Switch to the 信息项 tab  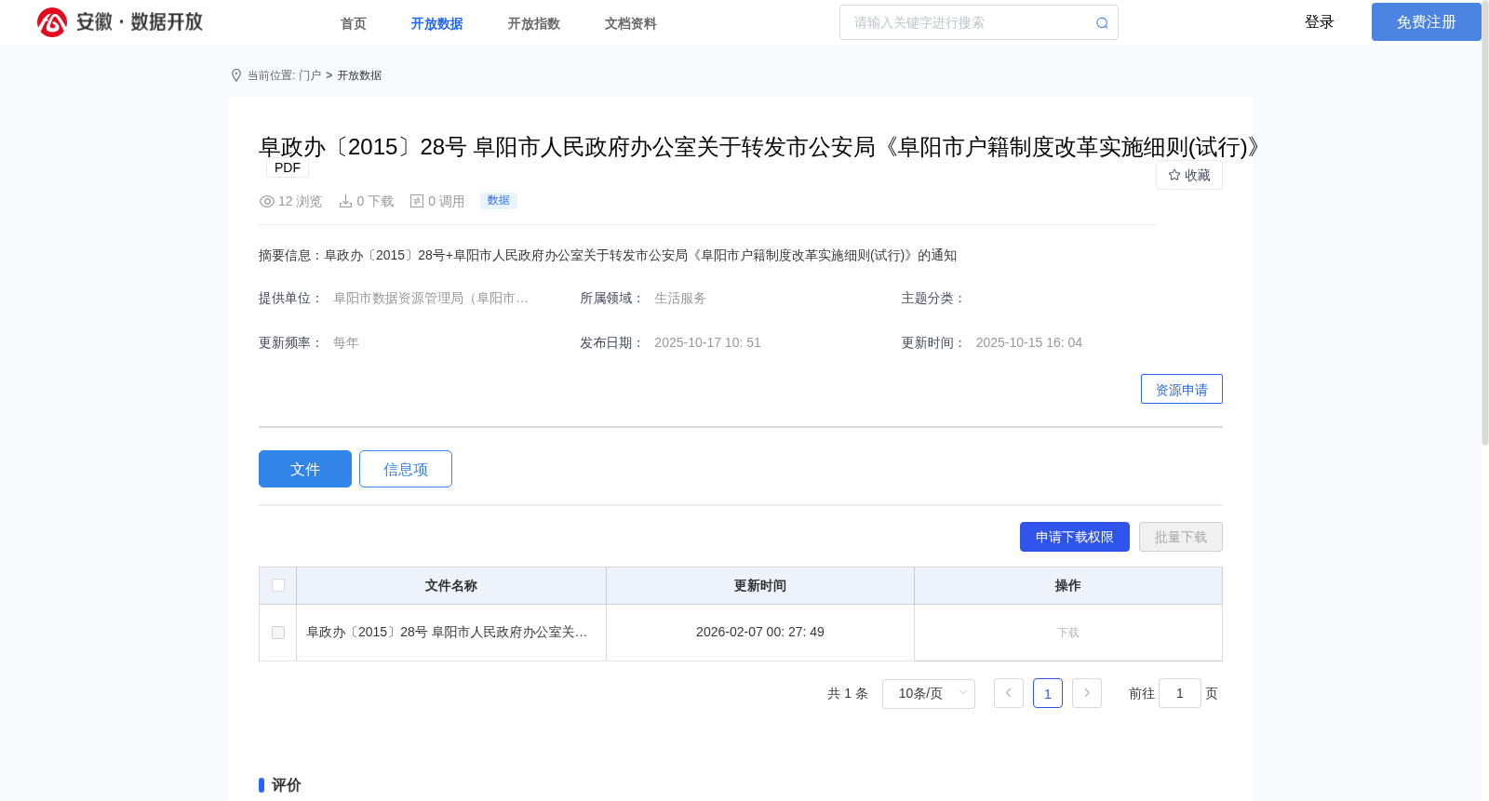pos(406,469)
